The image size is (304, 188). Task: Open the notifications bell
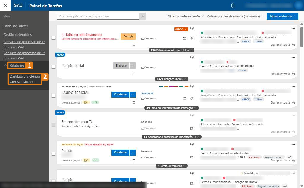click(233, 5)
